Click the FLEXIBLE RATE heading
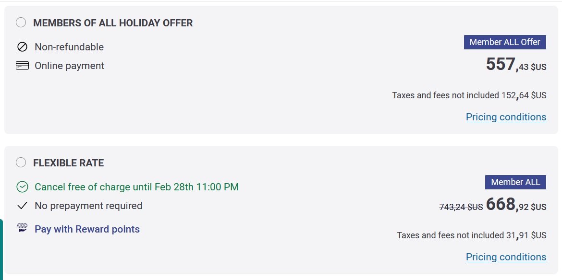562x280 pixels. point(69,163)
